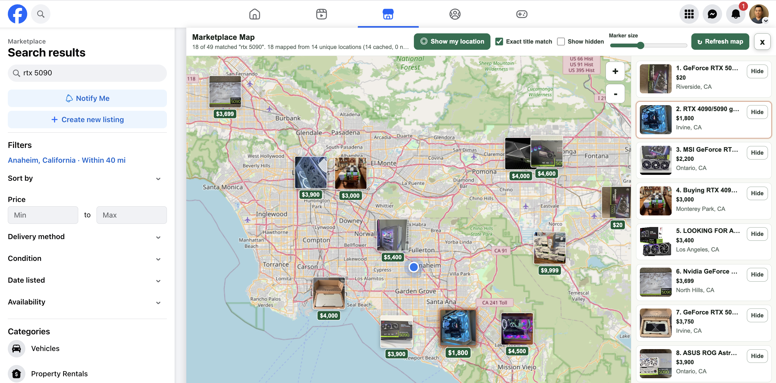Click the Refresh map button
This screenshot has height=383, width=776.
(720, 41)
